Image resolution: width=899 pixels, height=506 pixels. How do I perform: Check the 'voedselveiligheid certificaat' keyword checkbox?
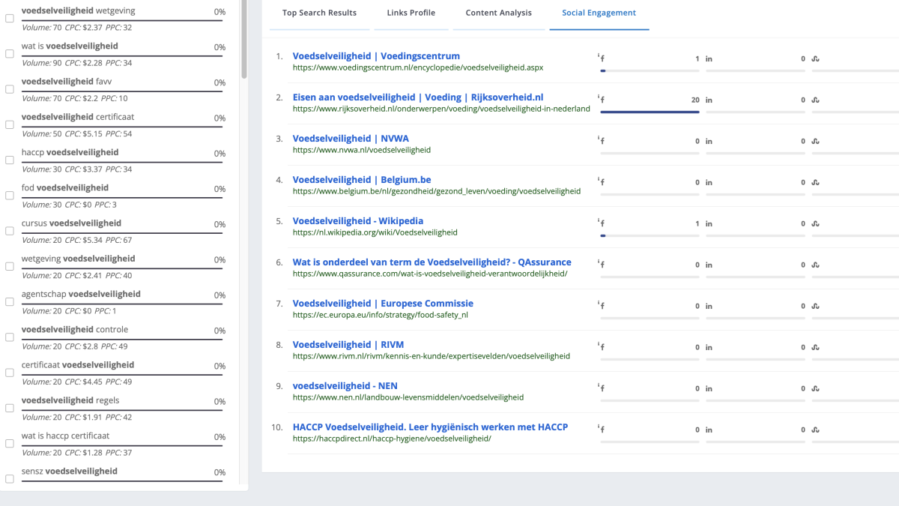tap(10, 124)
